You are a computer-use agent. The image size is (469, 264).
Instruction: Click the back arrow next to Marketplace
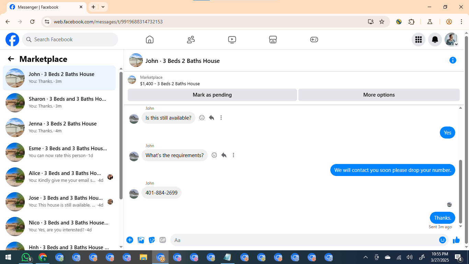[11, 59]
